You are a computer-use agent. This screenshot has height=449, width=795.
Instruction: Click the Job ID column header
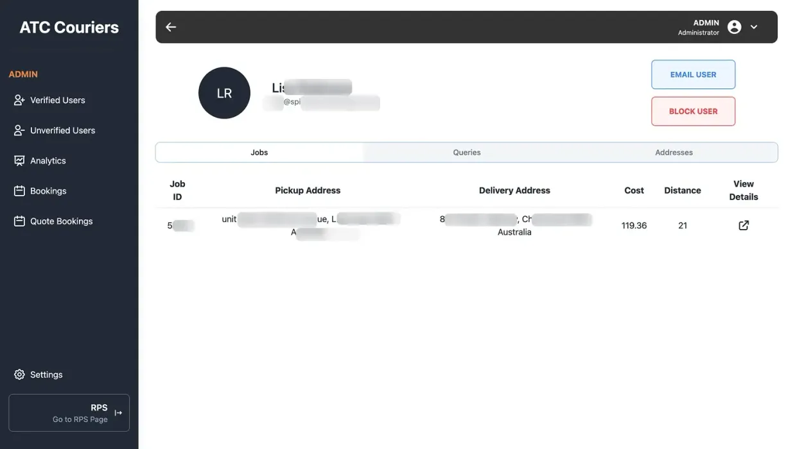pyautogui.click(x=177, y=191)
